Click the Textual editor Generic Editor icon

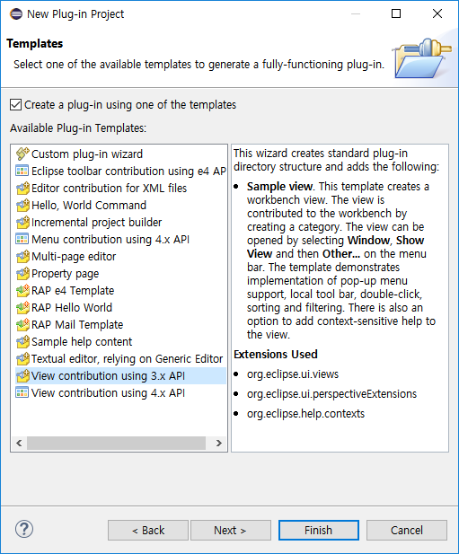click(22, 358)
